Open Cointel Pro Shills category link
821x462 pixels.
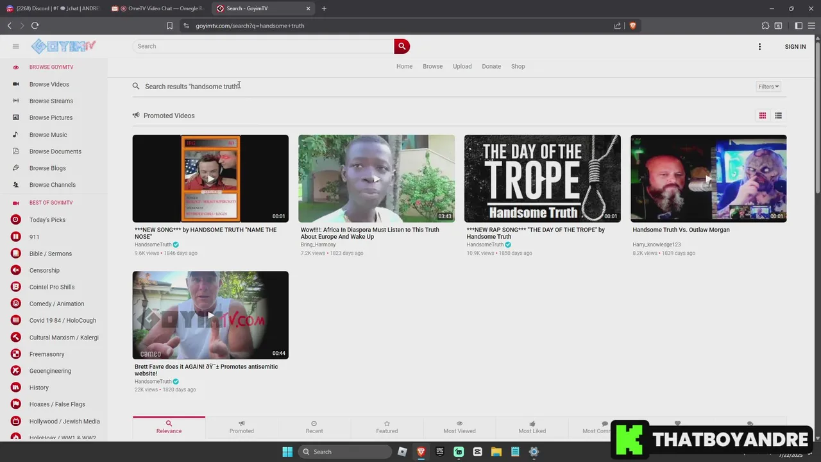(52, 287)
